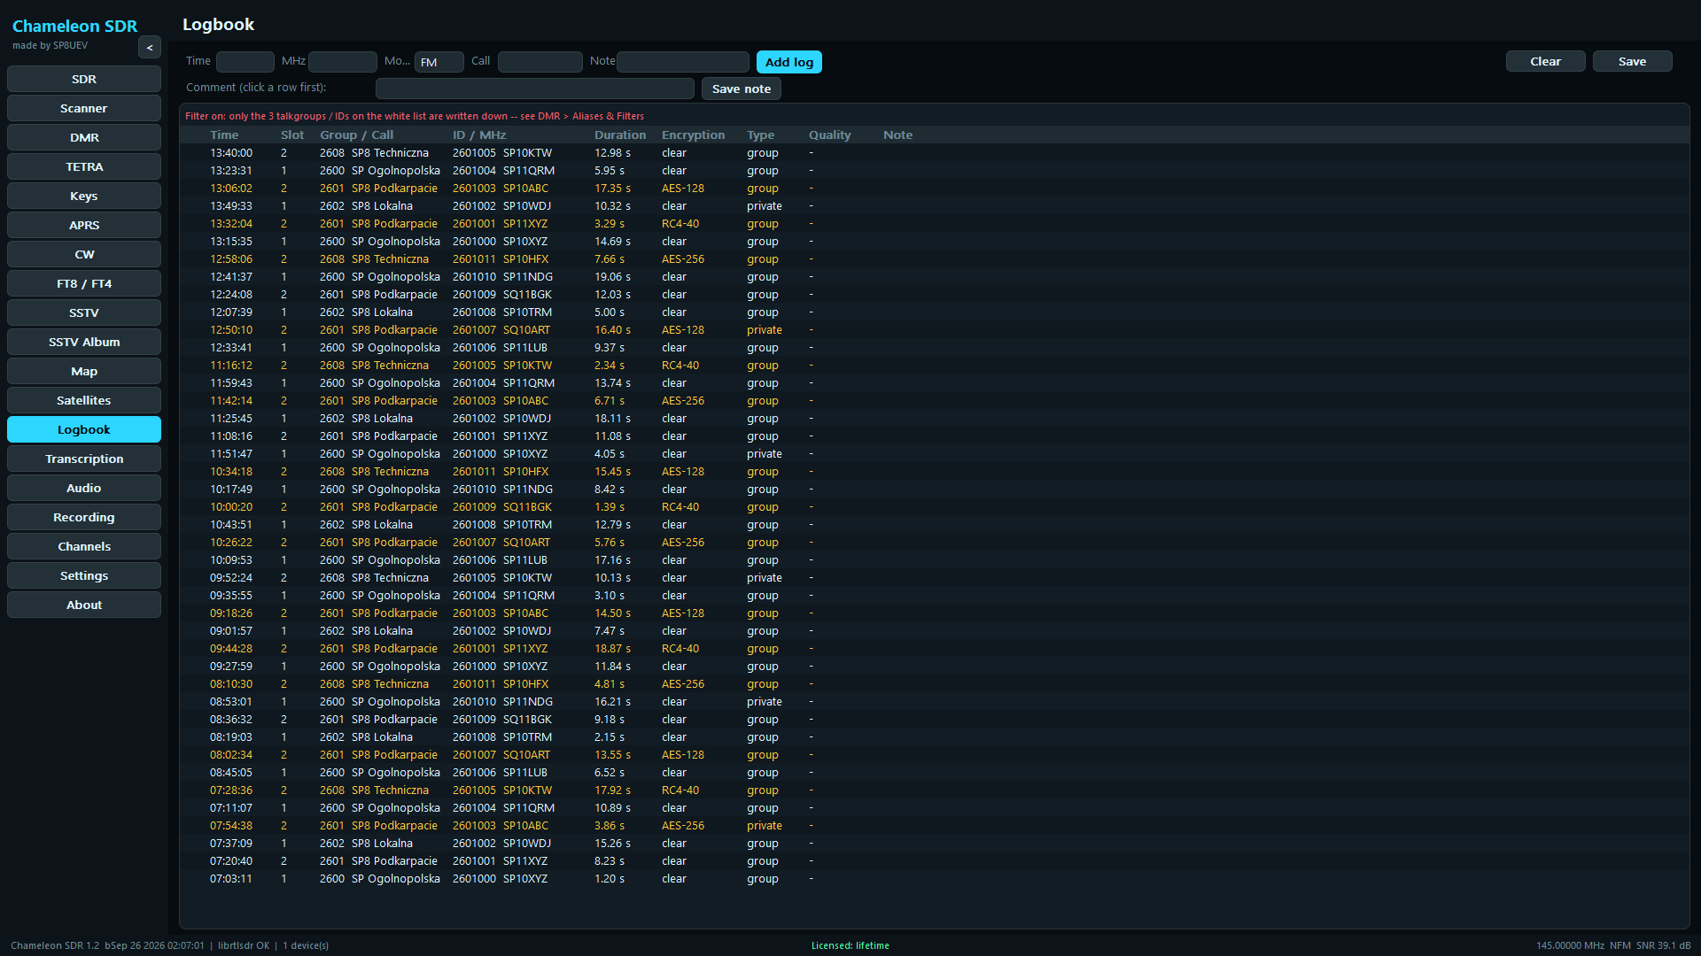Click the Licensed: lifetime status text
Image resolution: width=1701 pixels, height=956 pixels.
tap(850, 945)
